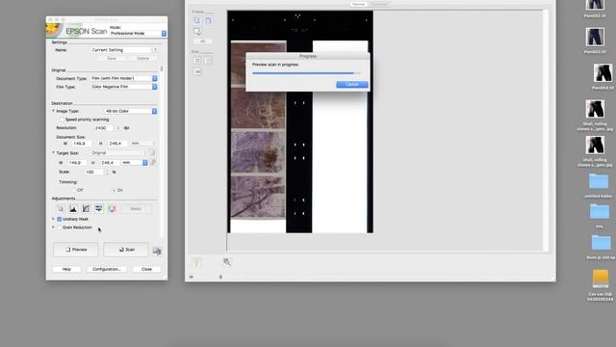Switch to the first tab in preview window
This screenshot has width=616, height=347.
tap(358, 4)
